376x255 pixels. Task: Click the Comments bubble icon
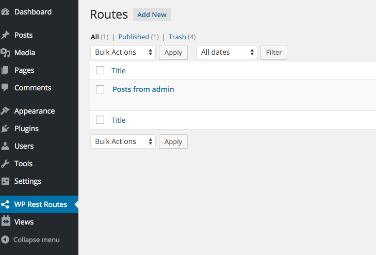tap(5, 88)
